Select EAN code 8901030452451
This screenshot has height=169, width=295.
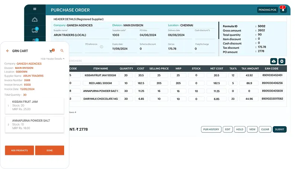click(x=272, y=75)
